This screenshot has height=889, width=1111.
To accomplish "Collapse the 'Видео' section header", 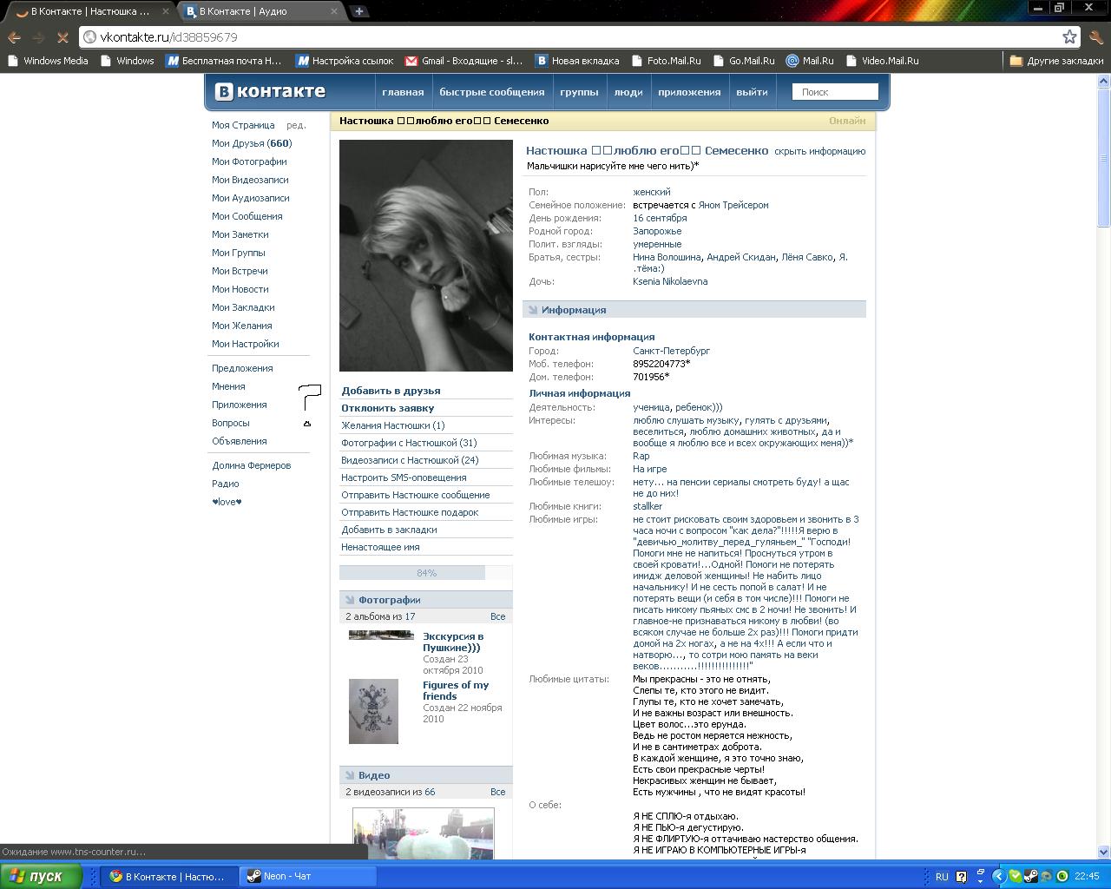I will [426, 775].
